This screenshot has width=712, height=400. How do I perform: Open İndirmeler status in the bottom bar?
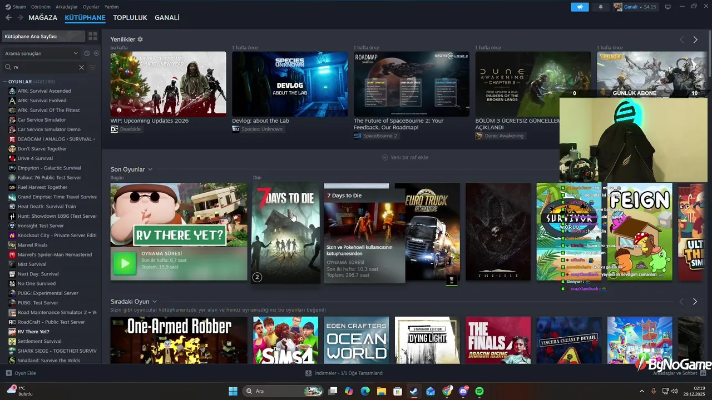[344, 373]
